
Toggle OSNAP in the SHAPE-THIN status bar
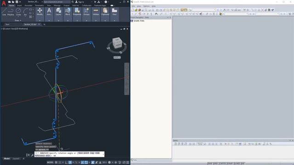tap(230, 164)
